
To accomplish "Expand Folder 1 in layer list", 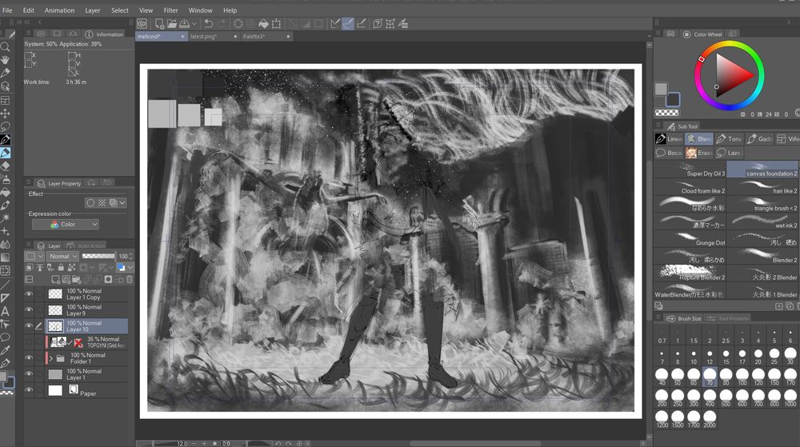I will click(50, 358).
